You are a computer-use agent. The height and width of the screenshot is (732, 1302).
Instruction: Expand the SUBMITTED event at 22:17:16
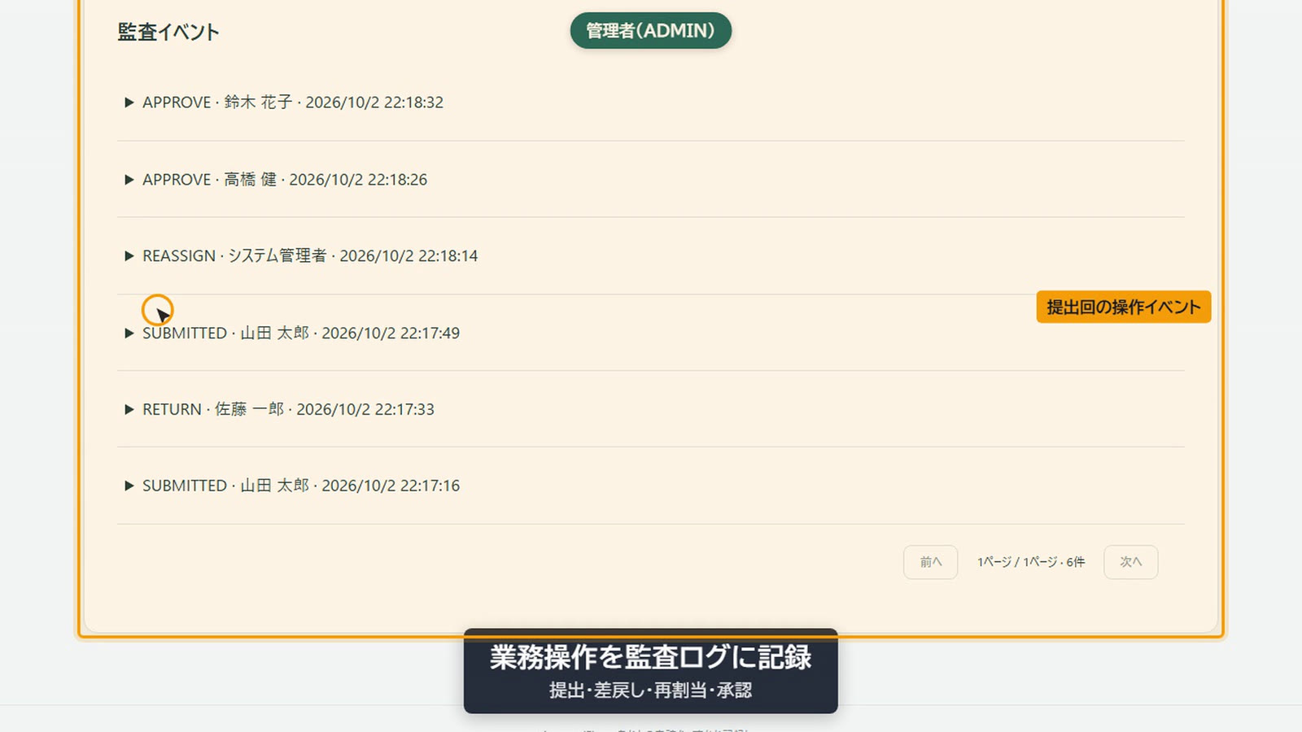click(129, 486)
